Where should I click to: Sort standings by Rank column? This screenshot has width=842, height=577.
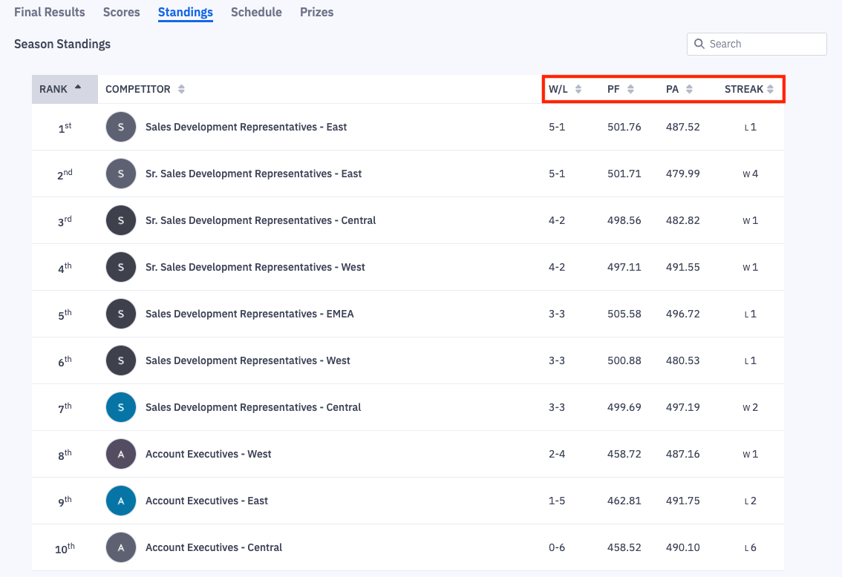coord(64,89)
